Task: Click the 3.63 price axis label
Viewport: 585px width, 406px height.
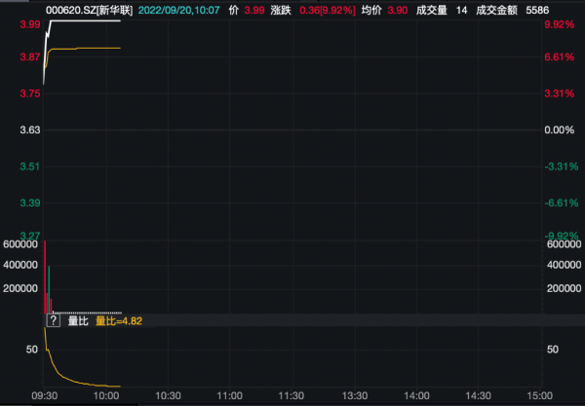Action: tap(30, 130)
